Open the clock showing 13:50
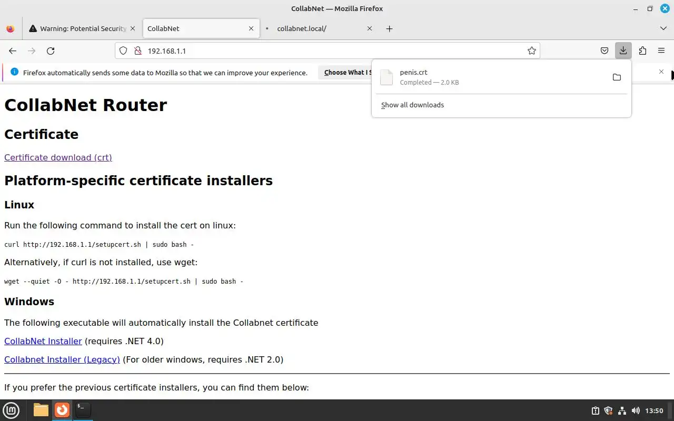Image resolution: width=674 pixels, height=421 pixels. click(x=654, y=410)
